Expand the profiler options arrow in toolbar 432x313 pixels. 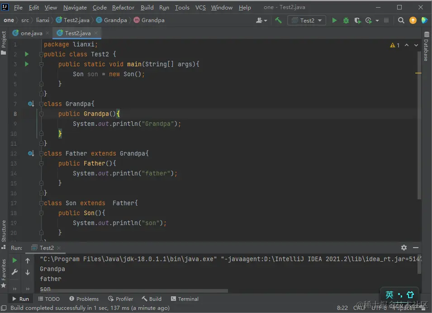377,21
